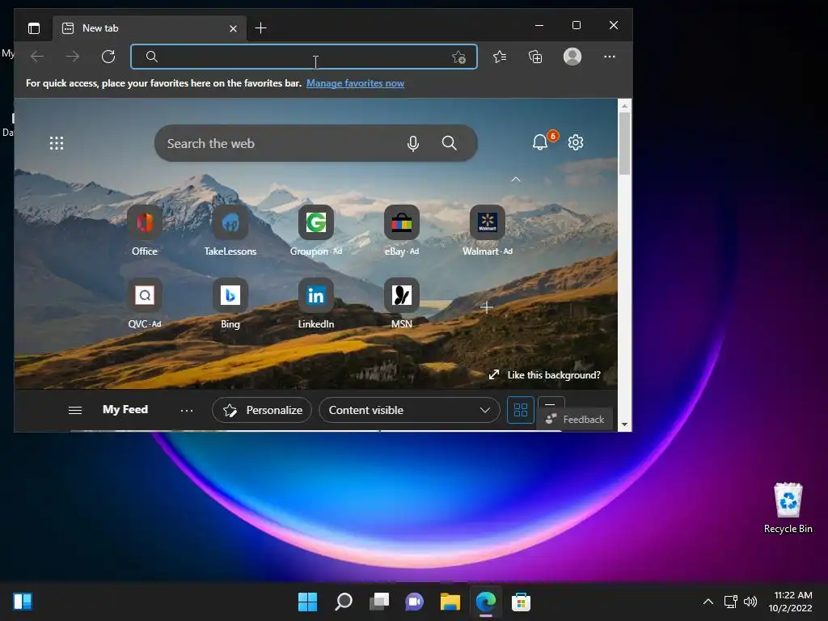Select the New tab browser tab

tap(149, 28)
